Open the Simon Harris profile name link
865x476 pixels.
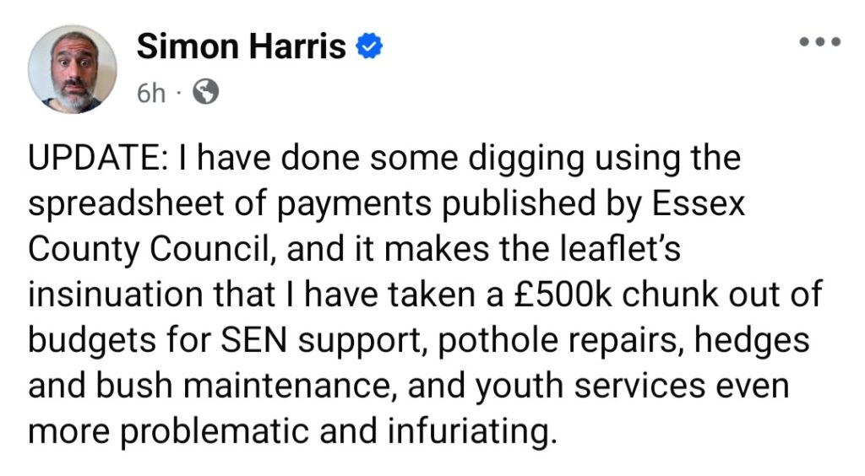click(242, 47)
